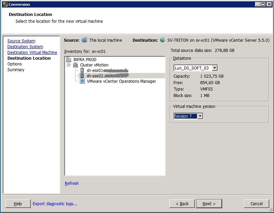
Task: Close the Conversion window
Action: click(269, 4)
